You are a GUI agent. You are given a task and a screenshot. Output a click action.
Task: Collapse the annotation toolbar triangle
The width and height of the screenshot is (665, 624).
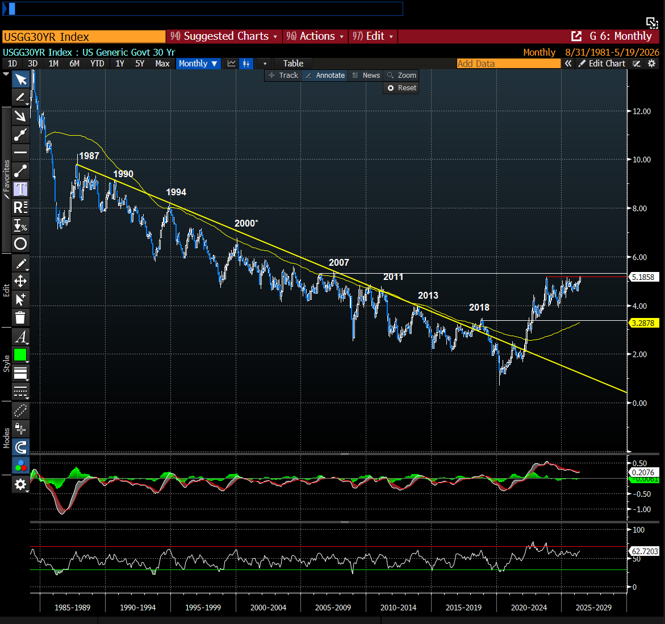coord(6,74)
